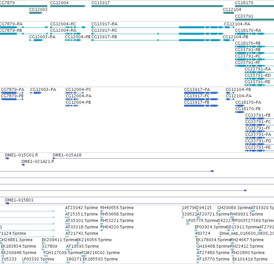Select transcript CG12004-RC label
This screenshot has height=264, width=274.
point(63,24)
